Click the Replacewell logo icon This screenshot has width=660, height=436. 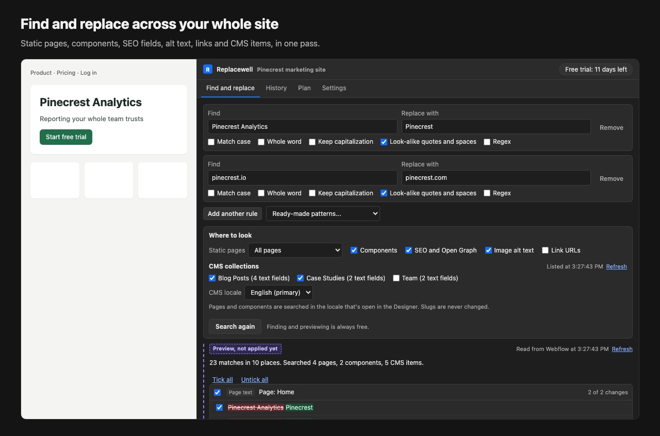click(x=208, y=69)
